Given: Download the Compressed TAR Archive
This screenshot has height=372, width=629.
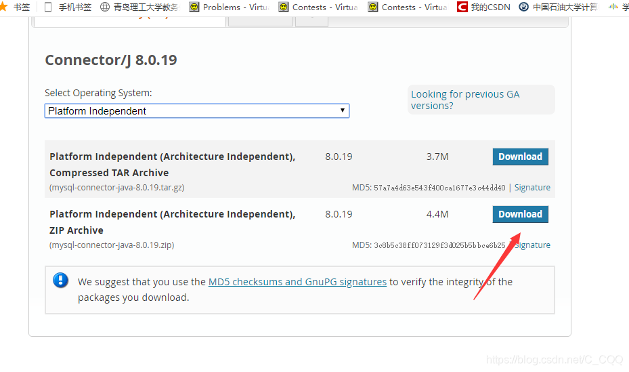Looking at the screenshot, I should 520,157.
